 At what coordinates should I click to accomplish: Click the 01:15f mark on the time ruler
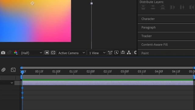(x=73, y=71)
